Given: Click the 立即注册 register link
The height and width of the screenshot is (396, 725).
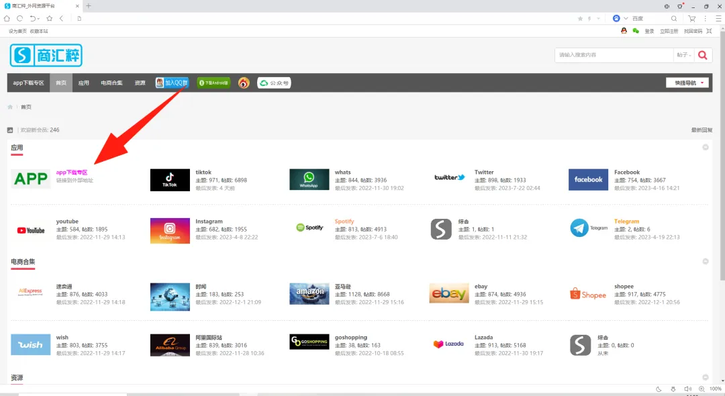Looking at the screenshot, I should 669,31.
